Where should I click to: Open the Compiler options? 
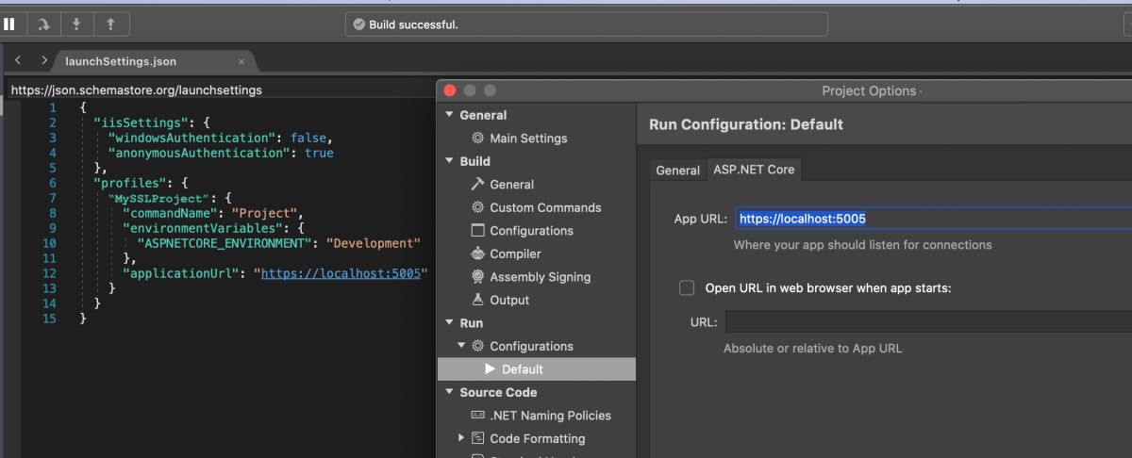[515, 254]
